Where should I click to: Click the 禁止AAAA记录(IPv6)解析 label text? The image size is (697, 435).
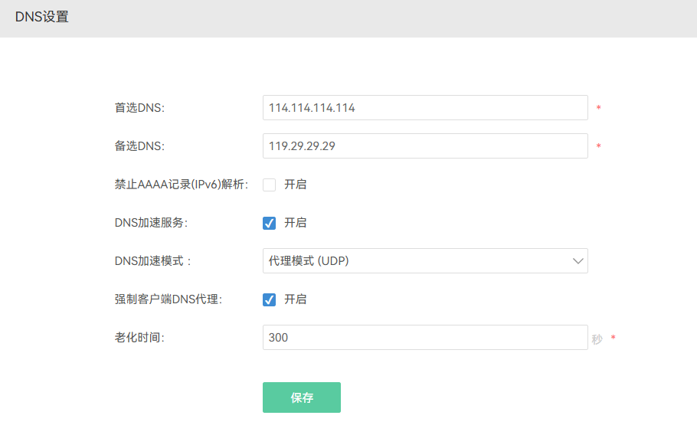coord(182,185)
